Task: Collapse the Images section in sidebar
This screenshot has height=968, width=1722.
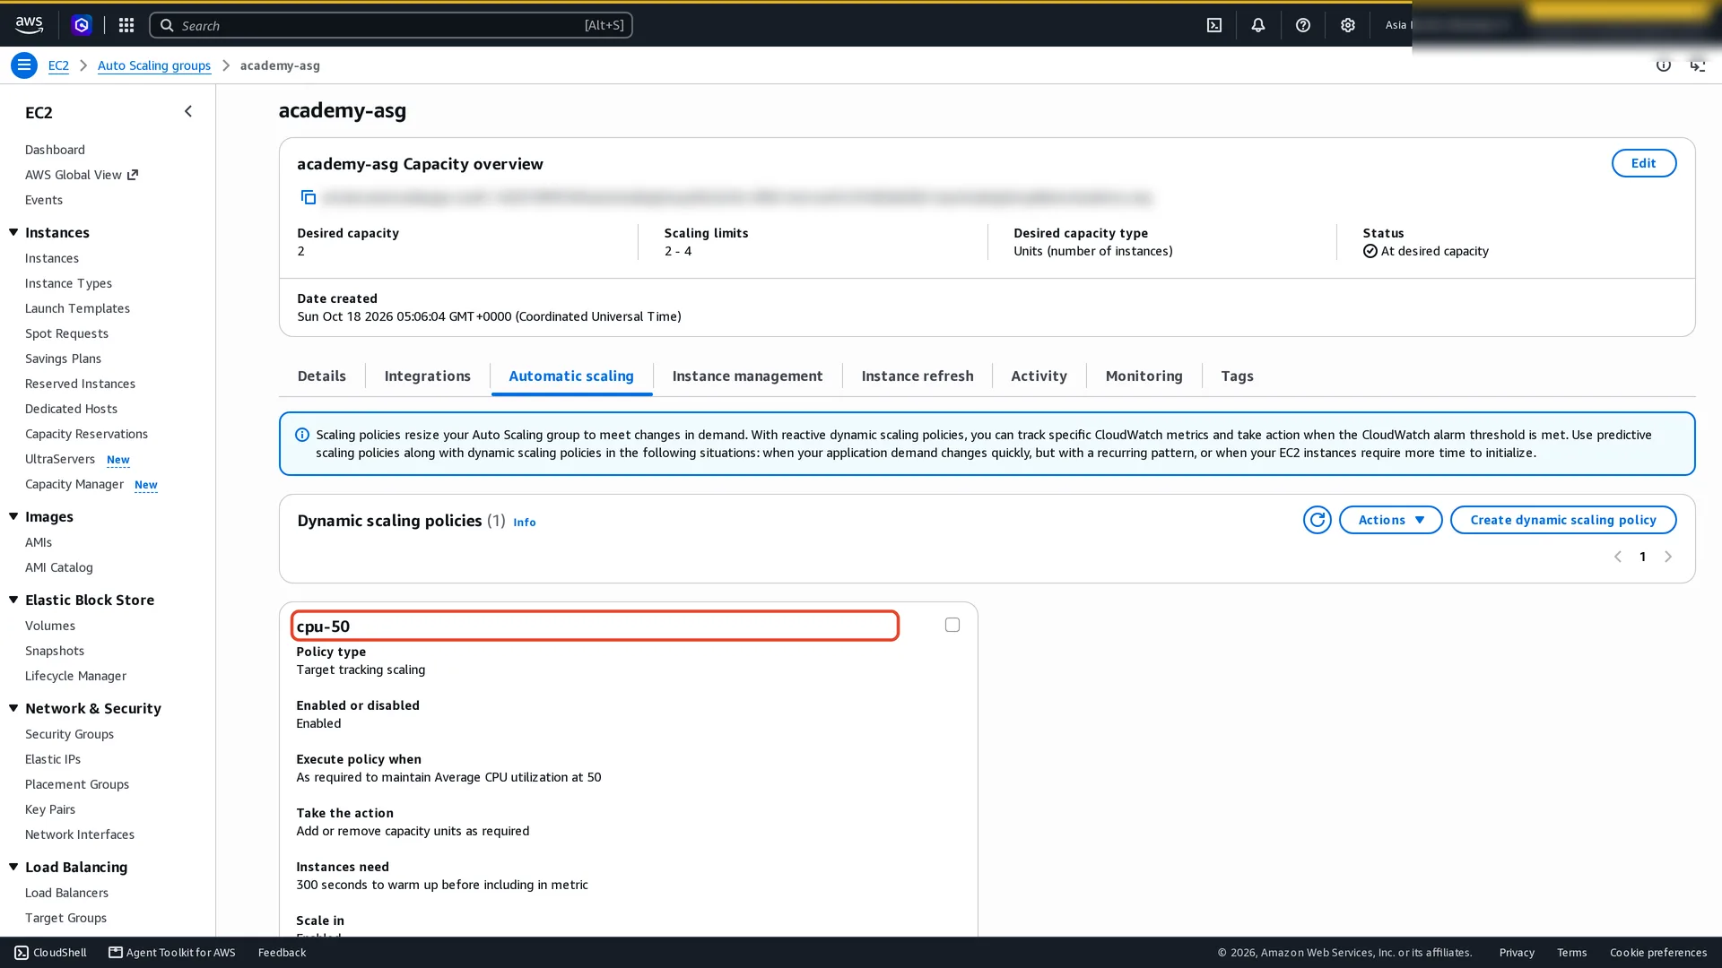Action: click(13, 517)
